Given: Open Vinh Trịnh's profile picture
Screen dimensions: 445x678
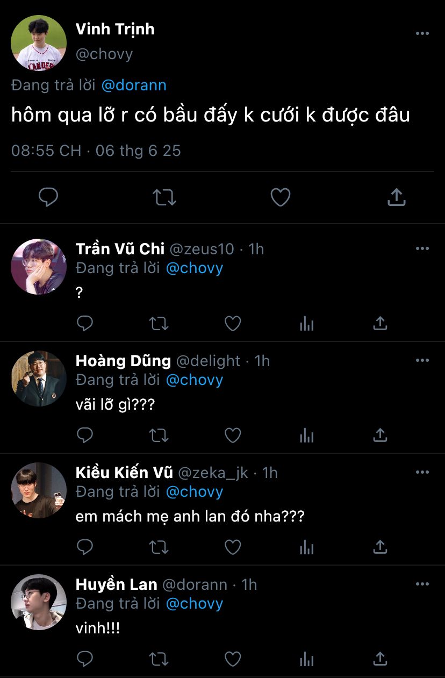Looking at the screenshot, I should point(39,42).
